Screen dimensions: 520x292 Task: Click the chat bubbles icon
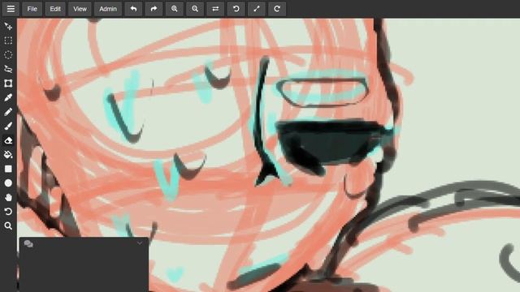(28, 244)
